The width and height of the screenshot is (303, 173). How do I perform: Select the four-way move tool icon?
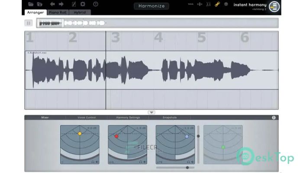tap(200, 4)
